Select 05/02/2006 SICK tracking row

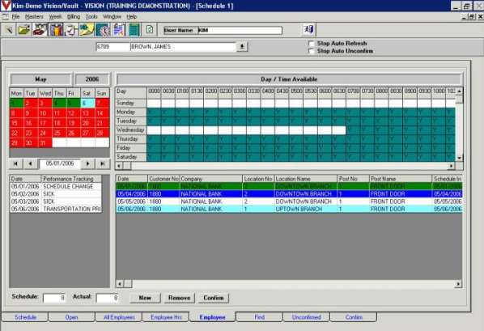pos(56,194)
